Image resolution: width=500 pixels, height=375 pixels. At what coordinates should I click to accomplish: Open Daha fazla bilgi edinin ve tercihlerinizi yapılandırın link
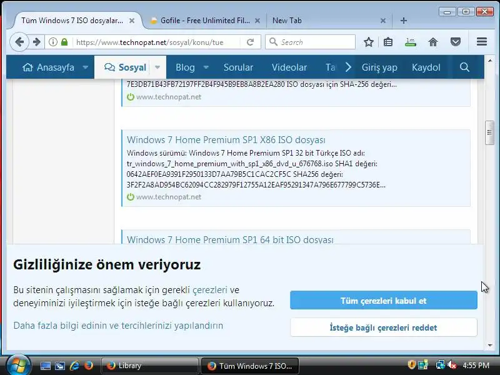point(118,326)
